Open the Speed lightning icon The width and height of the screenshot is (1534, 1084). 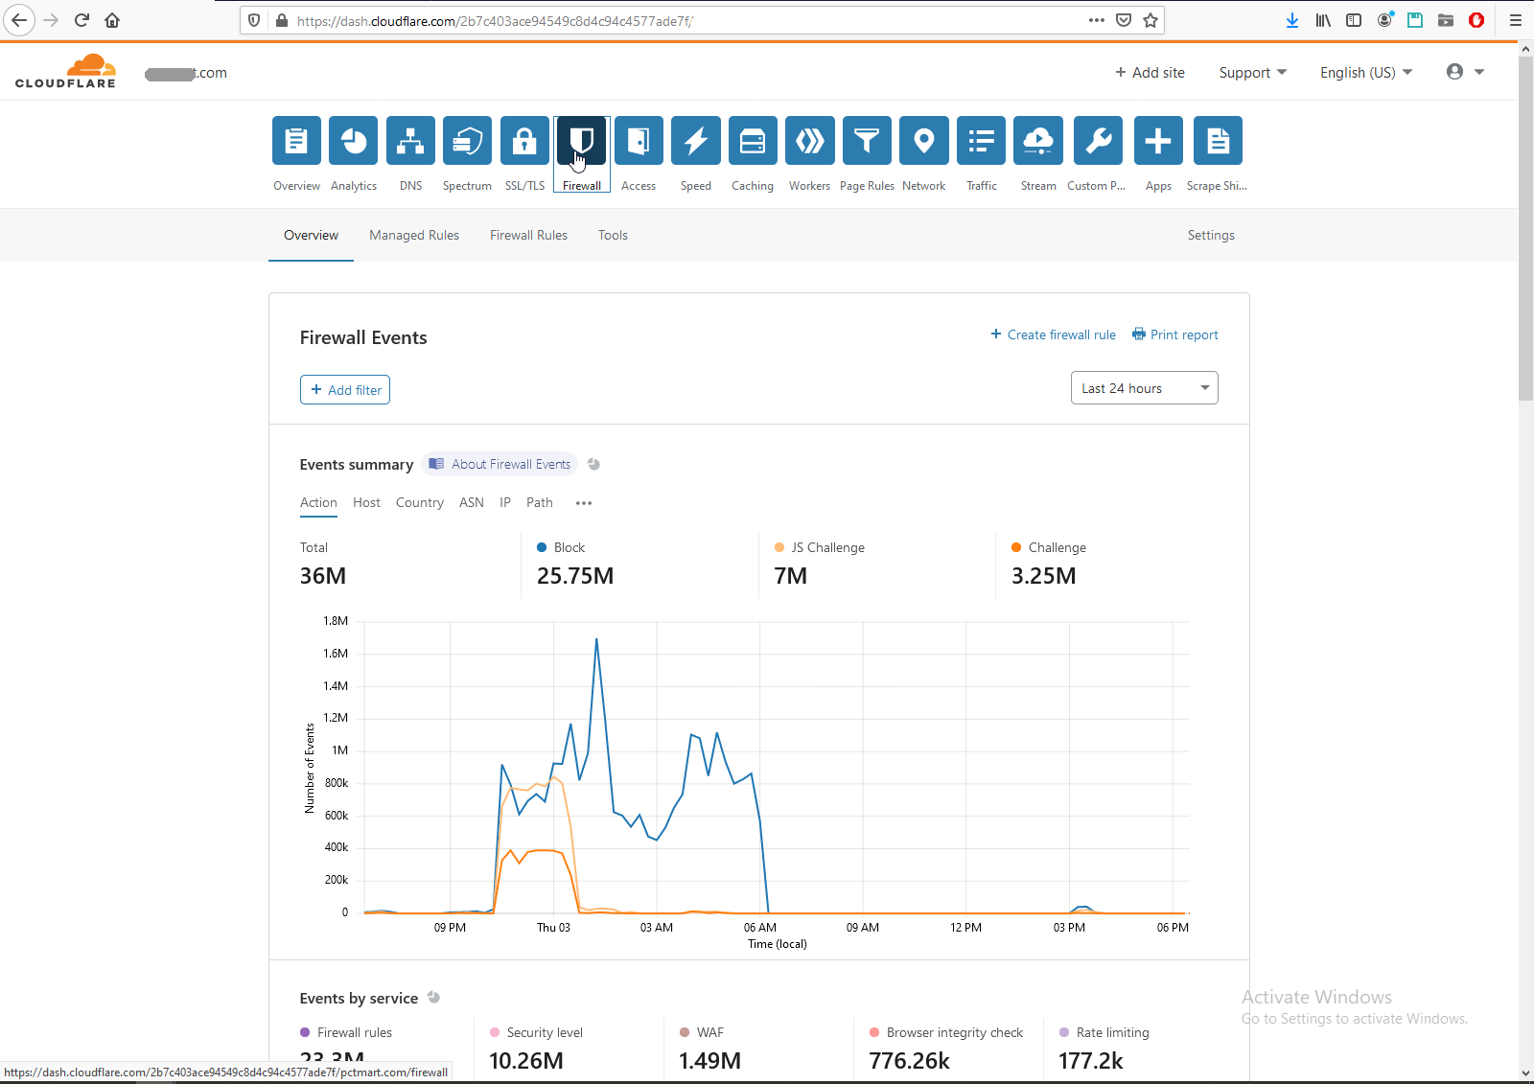(x=695, y=141)
